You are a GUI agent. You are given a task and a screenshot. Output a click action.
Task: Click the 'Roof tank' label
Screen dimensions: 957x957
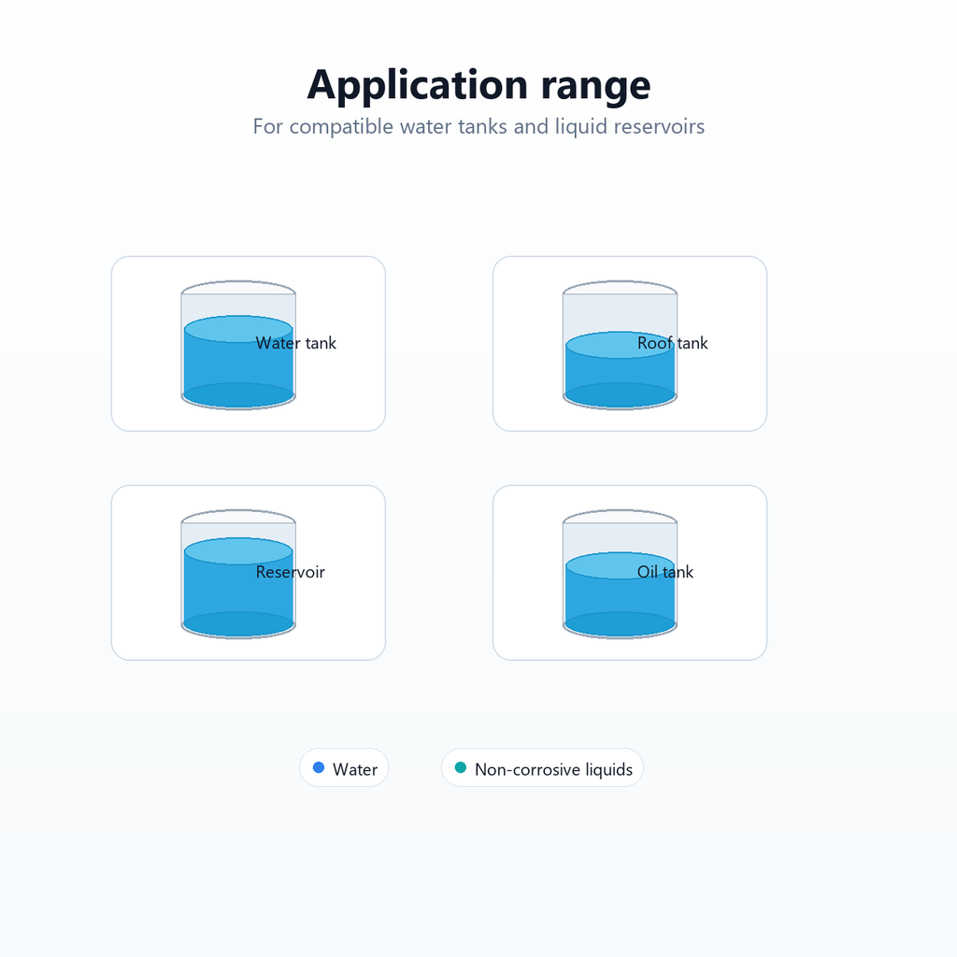click(x=672, y=343)
